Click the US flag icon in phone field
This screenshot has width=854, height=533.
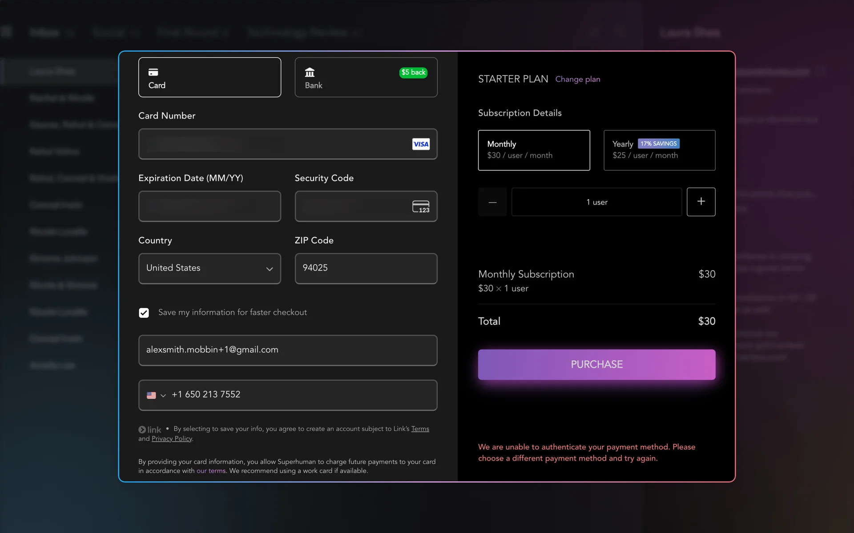(151, 395)
